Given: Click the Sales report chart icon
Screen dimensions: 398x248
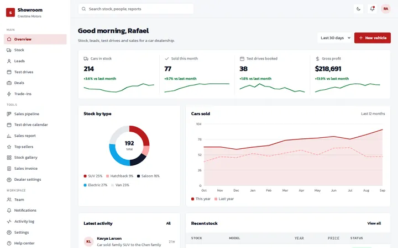Looking at the screenshot, I should point(9,136).
